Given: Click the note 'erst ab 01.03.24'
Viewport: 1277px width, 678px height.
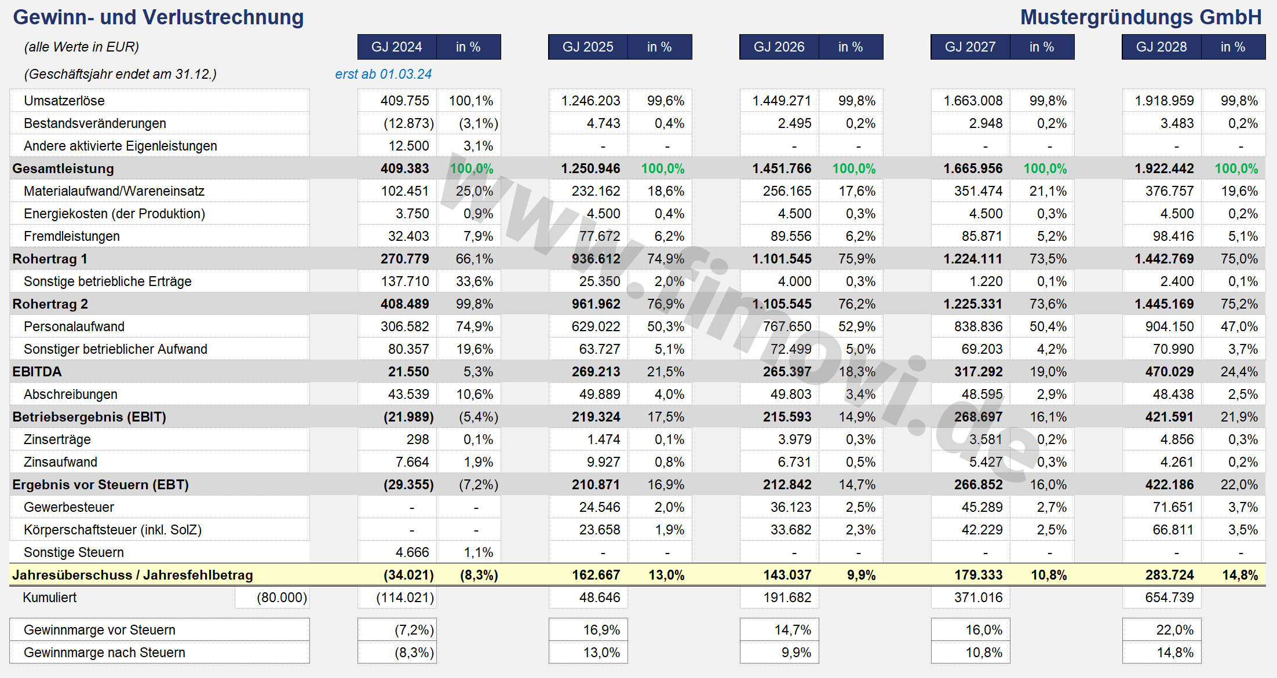Looking at the screenshot, I should pyautogui.click(x=384, y=74).
